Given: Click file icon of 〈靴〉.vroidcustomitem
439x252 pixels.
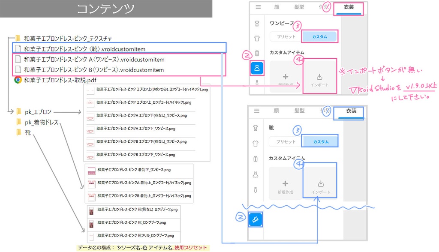Looking at the screenshot, I should [18, 49].
